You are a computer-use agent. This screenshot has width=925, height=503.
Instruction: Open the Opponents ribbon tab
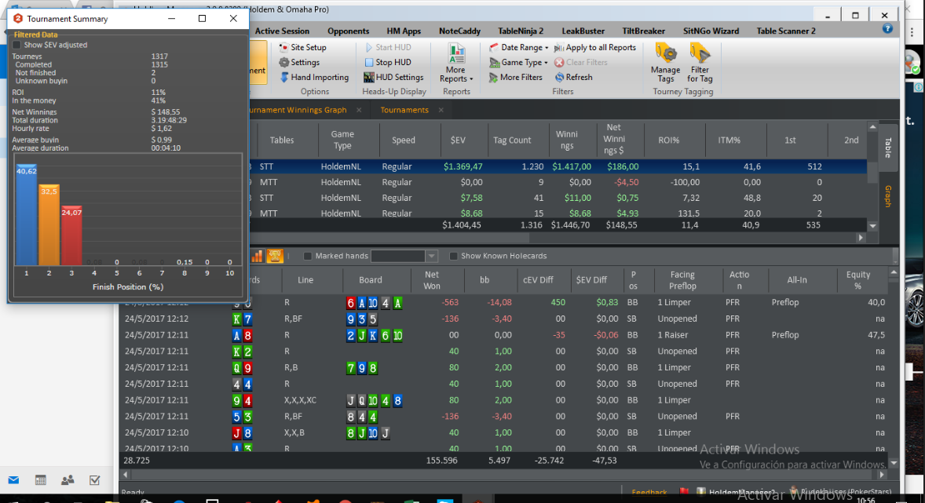point(348,31)
